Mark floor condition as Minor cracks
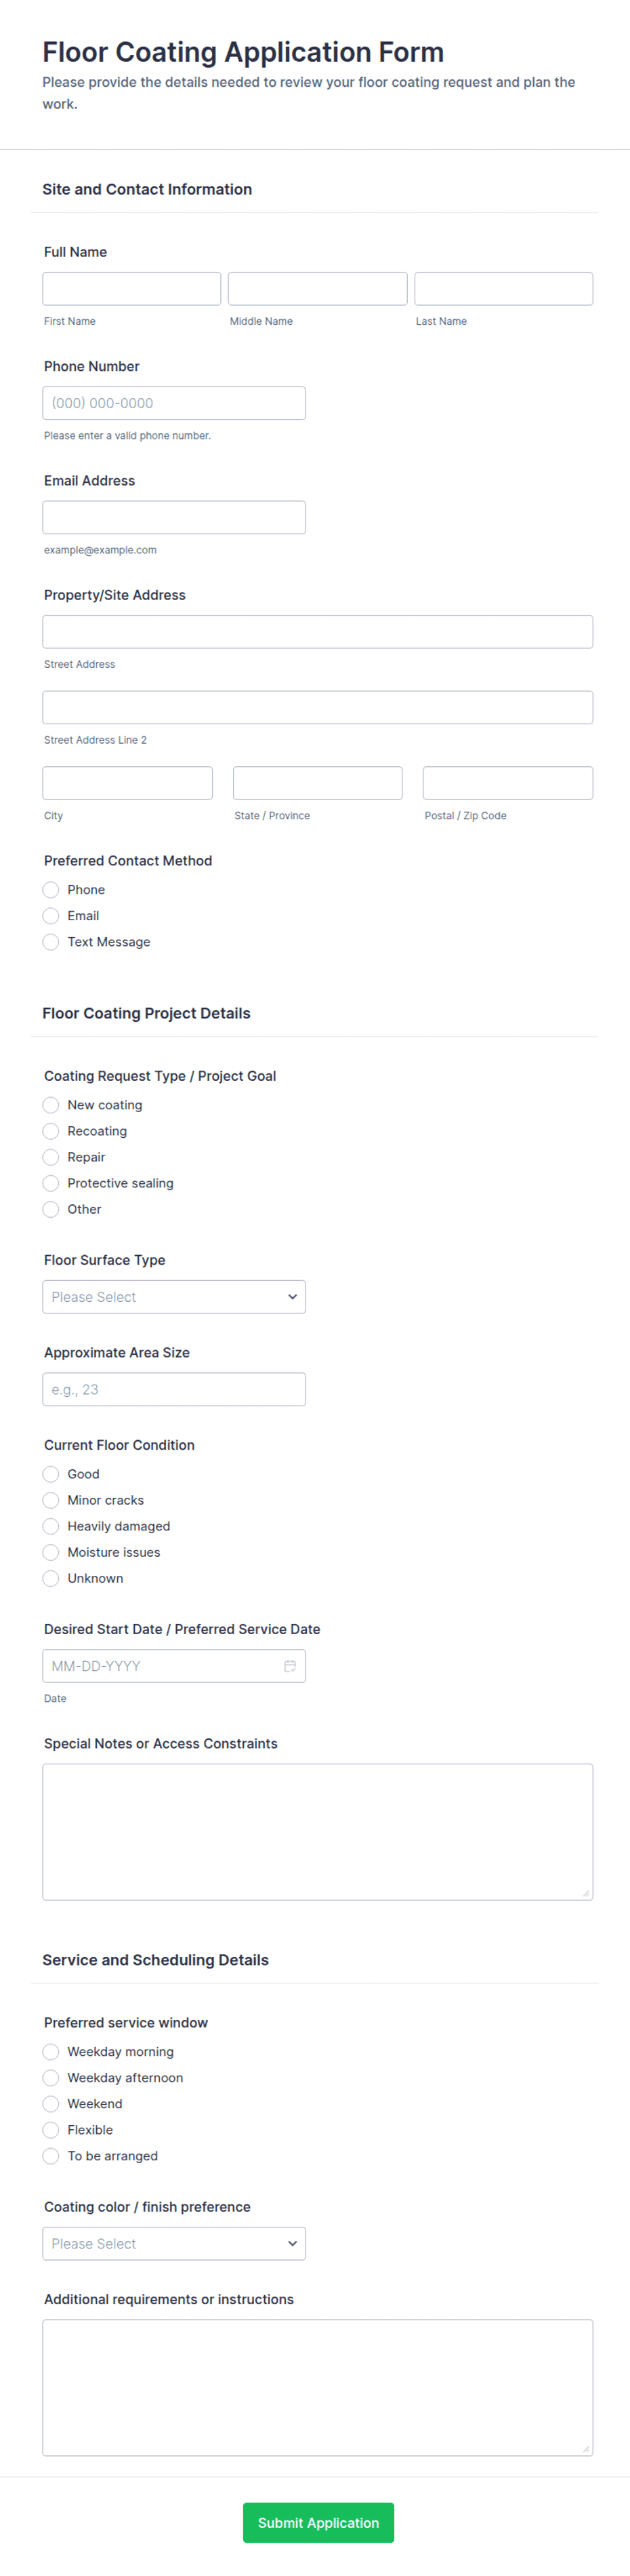This screenshot has width=630, height=2576. click(51, 1500)
